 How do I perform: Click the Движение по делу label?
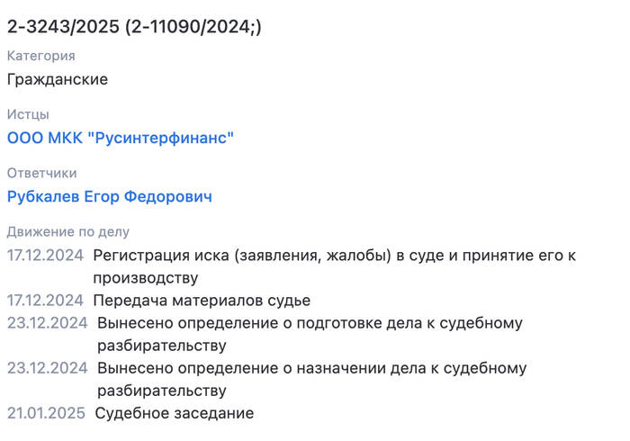point(68,231)
